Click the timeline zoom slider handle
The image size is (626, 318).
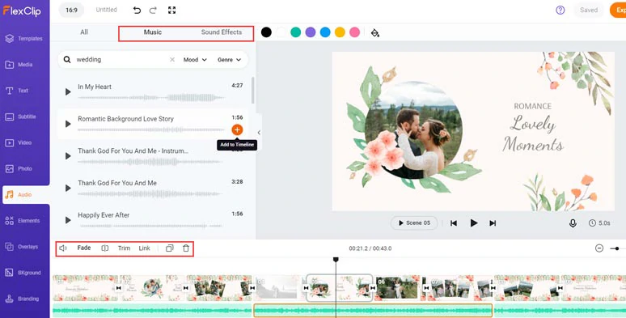[617, 248]
